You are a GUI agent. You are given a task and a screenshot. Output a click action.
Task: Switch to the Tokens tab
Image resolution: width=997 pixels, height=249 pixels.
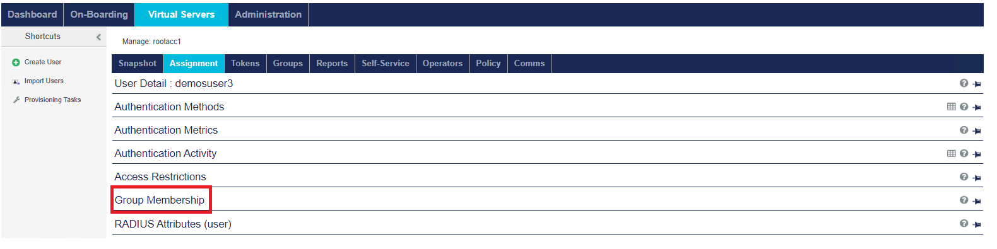click(245, 64)
